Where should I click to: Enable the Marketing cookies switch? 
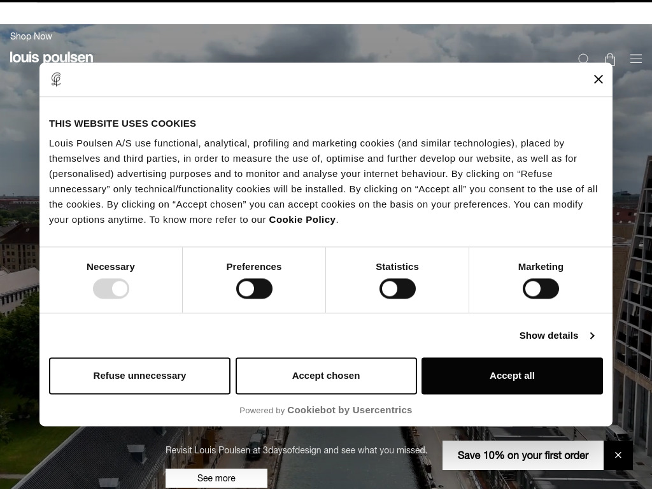(x=541, y=289)
